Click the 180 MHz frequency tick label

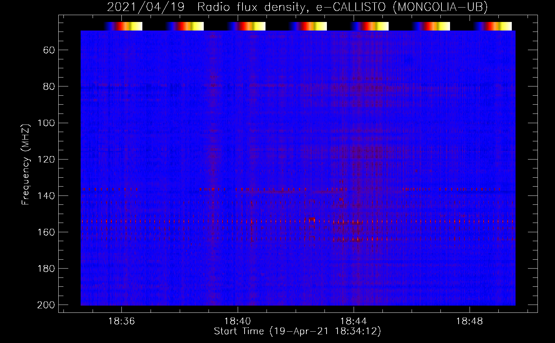[x=46, y=269]
